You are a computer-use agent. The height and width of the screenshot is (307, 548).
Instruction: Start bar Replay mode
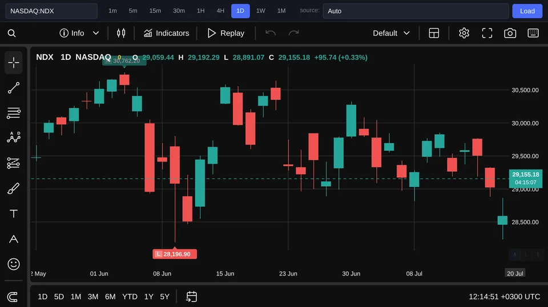(226, 33)
